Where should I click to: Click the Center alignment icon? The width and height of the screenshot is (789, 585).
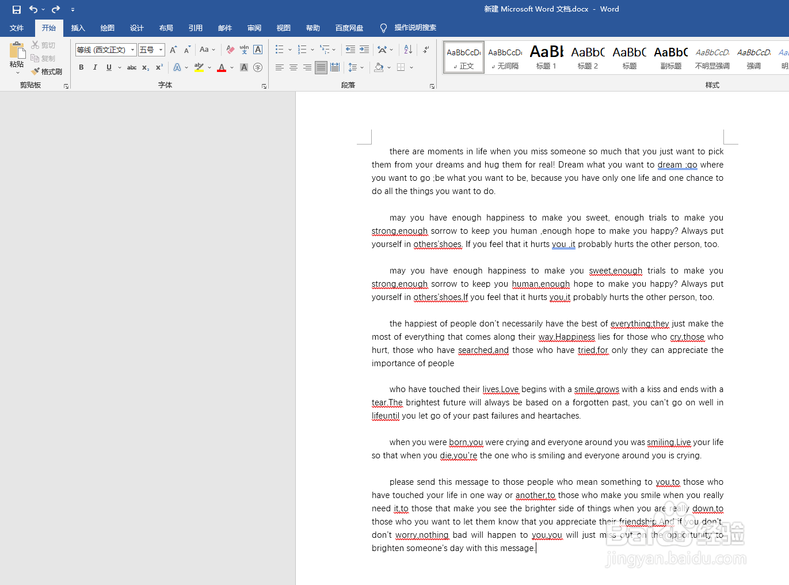point(293,67)
